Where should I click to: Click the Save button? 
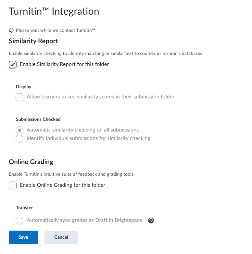click(23, 237)
